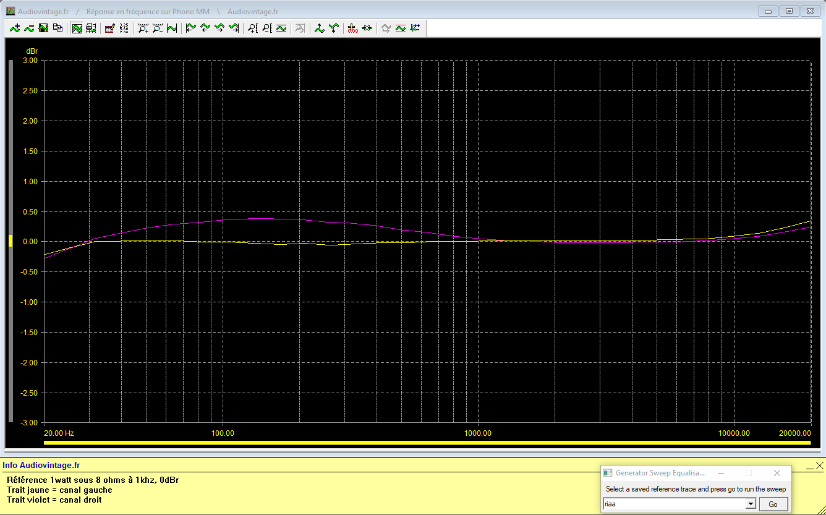The width and height of the screenshot is (826, 515).
Task: Click the 0.00 vertical axis value
Action: [x=30, y=242]
